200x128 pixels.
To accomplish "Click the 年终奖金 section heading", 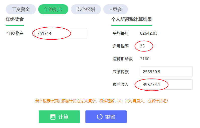I will [15, 19].
